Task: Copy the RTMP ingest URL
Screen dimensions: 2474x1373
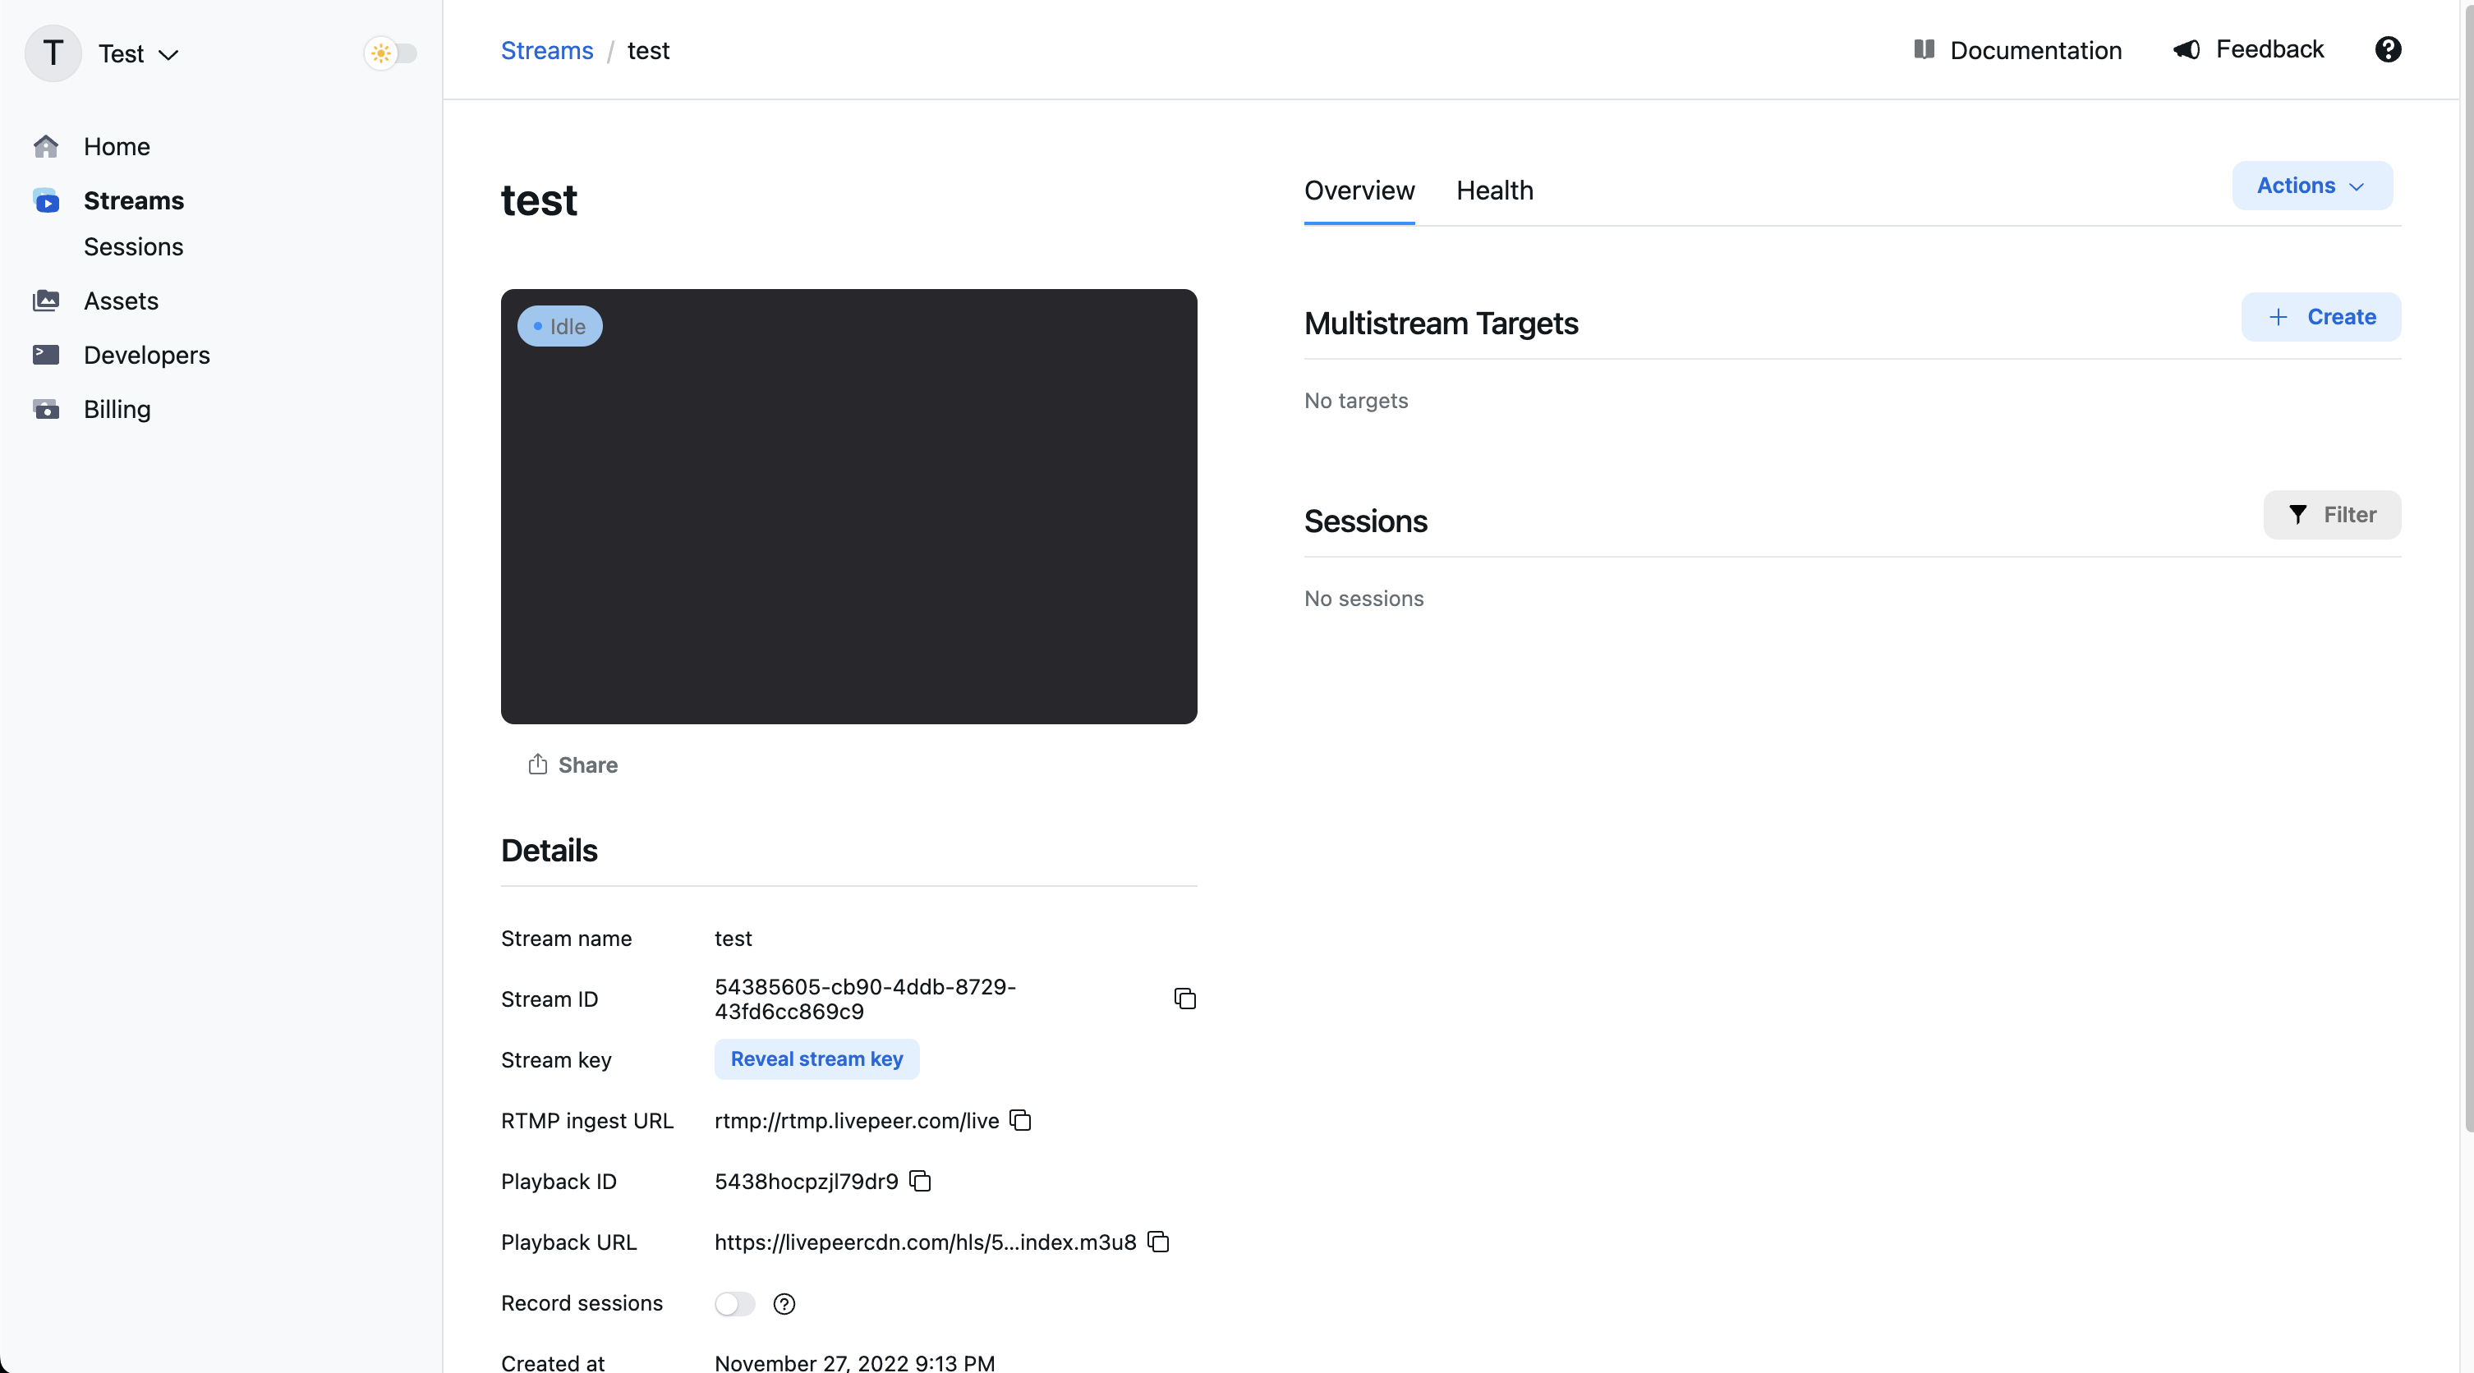Action: [x=1021, y=1119]
